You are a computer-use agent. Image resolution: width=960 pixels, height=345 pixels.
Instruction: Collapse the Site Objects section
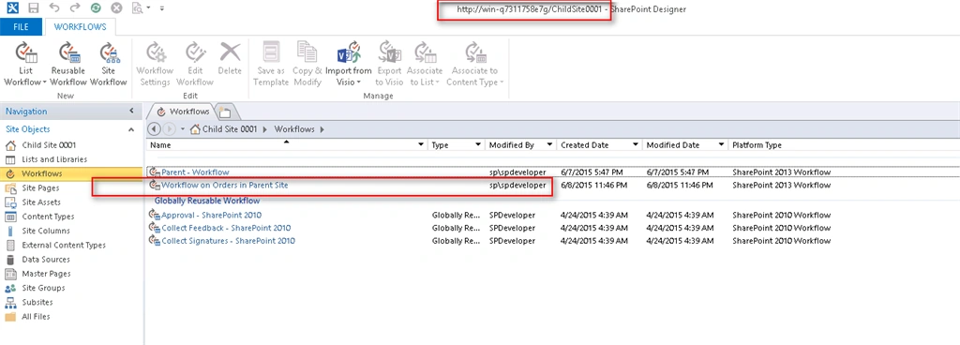point(131,129)
